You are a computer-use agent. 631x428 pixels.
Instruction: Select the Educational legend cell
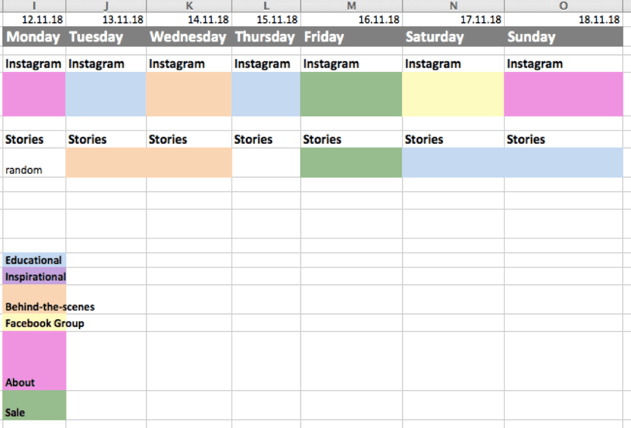point(34,260)
